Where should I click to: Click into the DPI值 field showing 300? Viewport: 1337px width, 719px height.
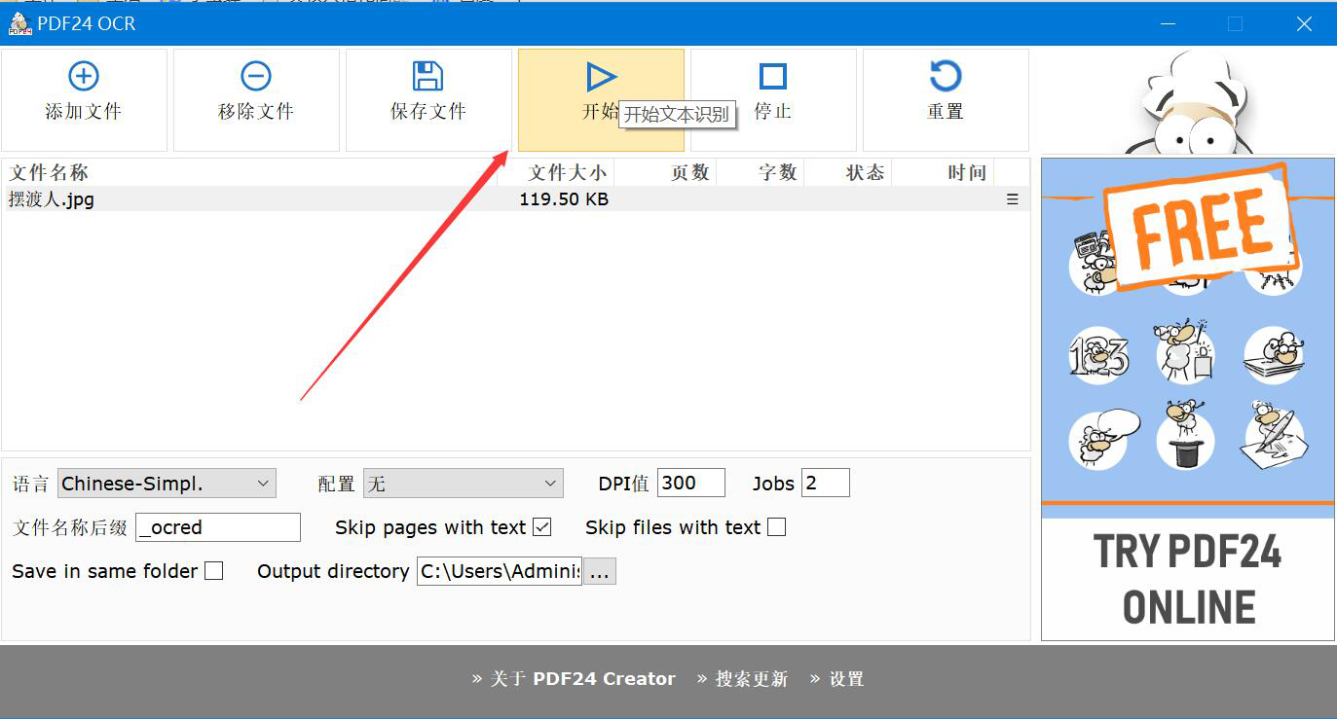point(691,483)
